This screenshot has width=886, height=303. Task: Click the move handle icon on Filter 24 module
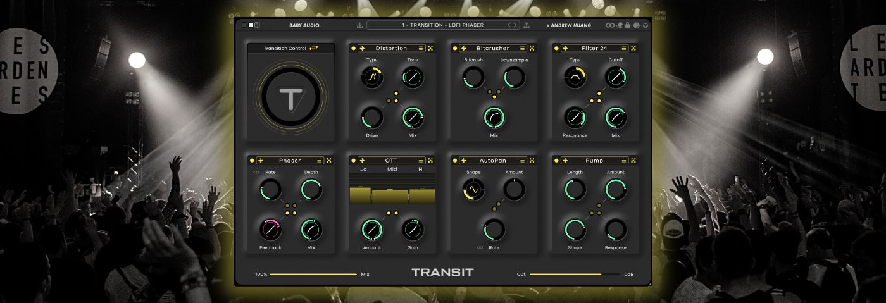[565, 48]
